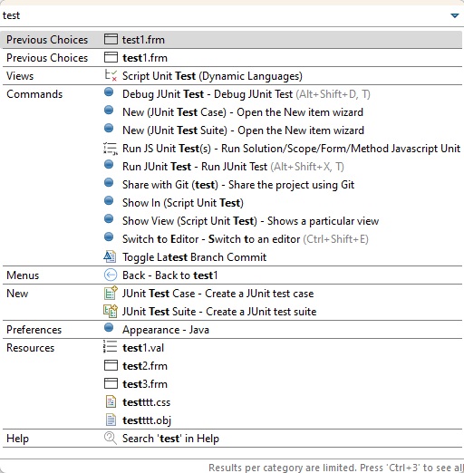Choose Back - Back to test1
The image size is (464, 473).
pos(169,275)
